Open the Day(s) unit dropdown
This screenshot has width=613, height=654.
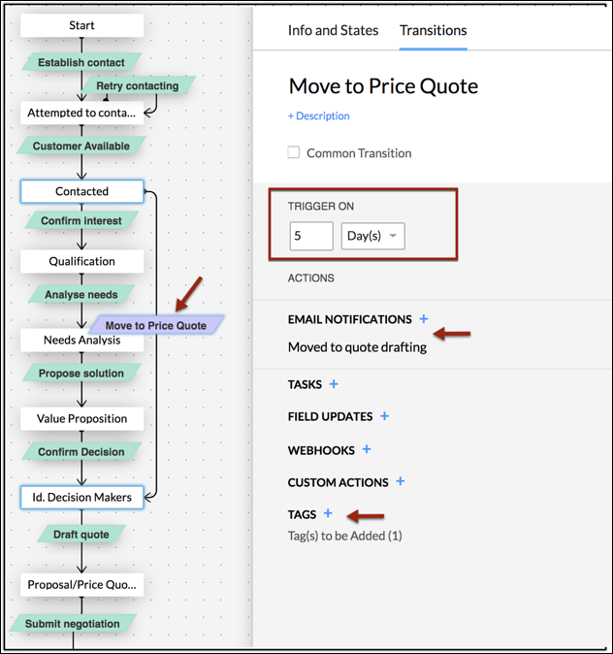(372, 236)
